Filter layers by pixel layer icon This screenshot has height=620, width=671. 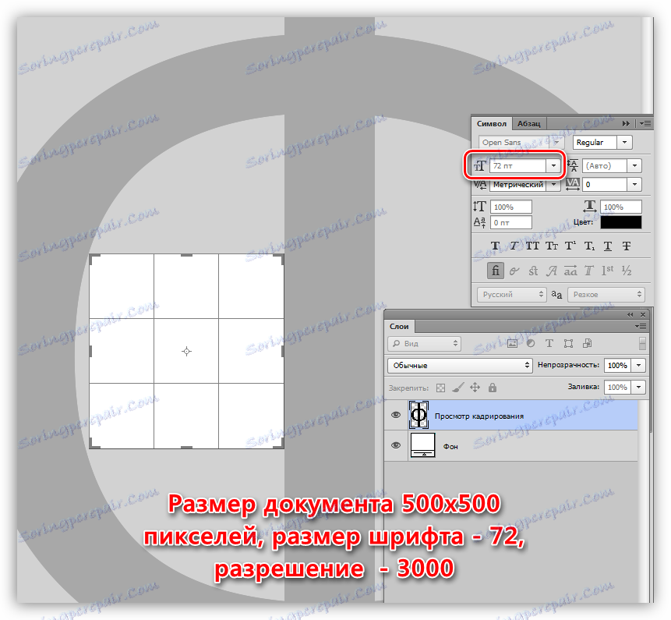pos(512,343)
